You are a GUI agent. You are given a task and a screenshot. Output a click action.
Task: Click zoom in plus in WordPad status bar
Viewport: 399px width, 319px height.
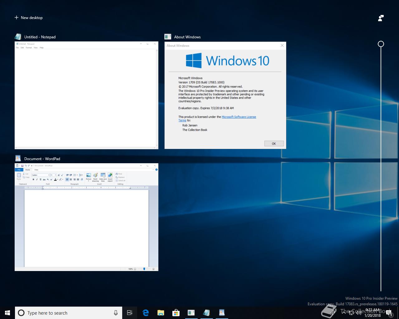click(153, 269)
